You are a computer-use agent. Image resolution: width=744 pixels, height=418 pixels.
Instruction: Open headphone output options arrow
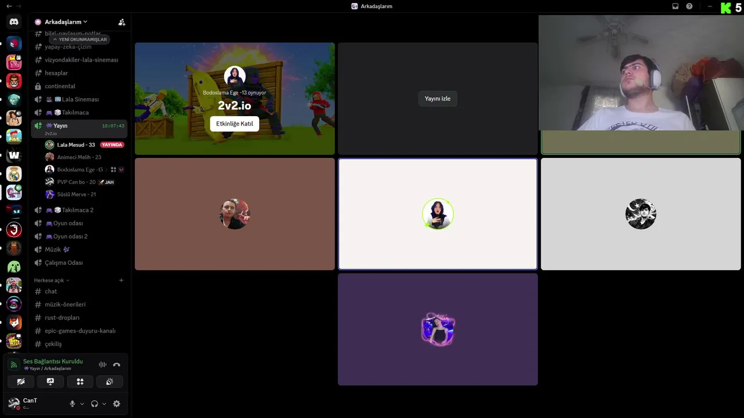click(x=105, y=403)
